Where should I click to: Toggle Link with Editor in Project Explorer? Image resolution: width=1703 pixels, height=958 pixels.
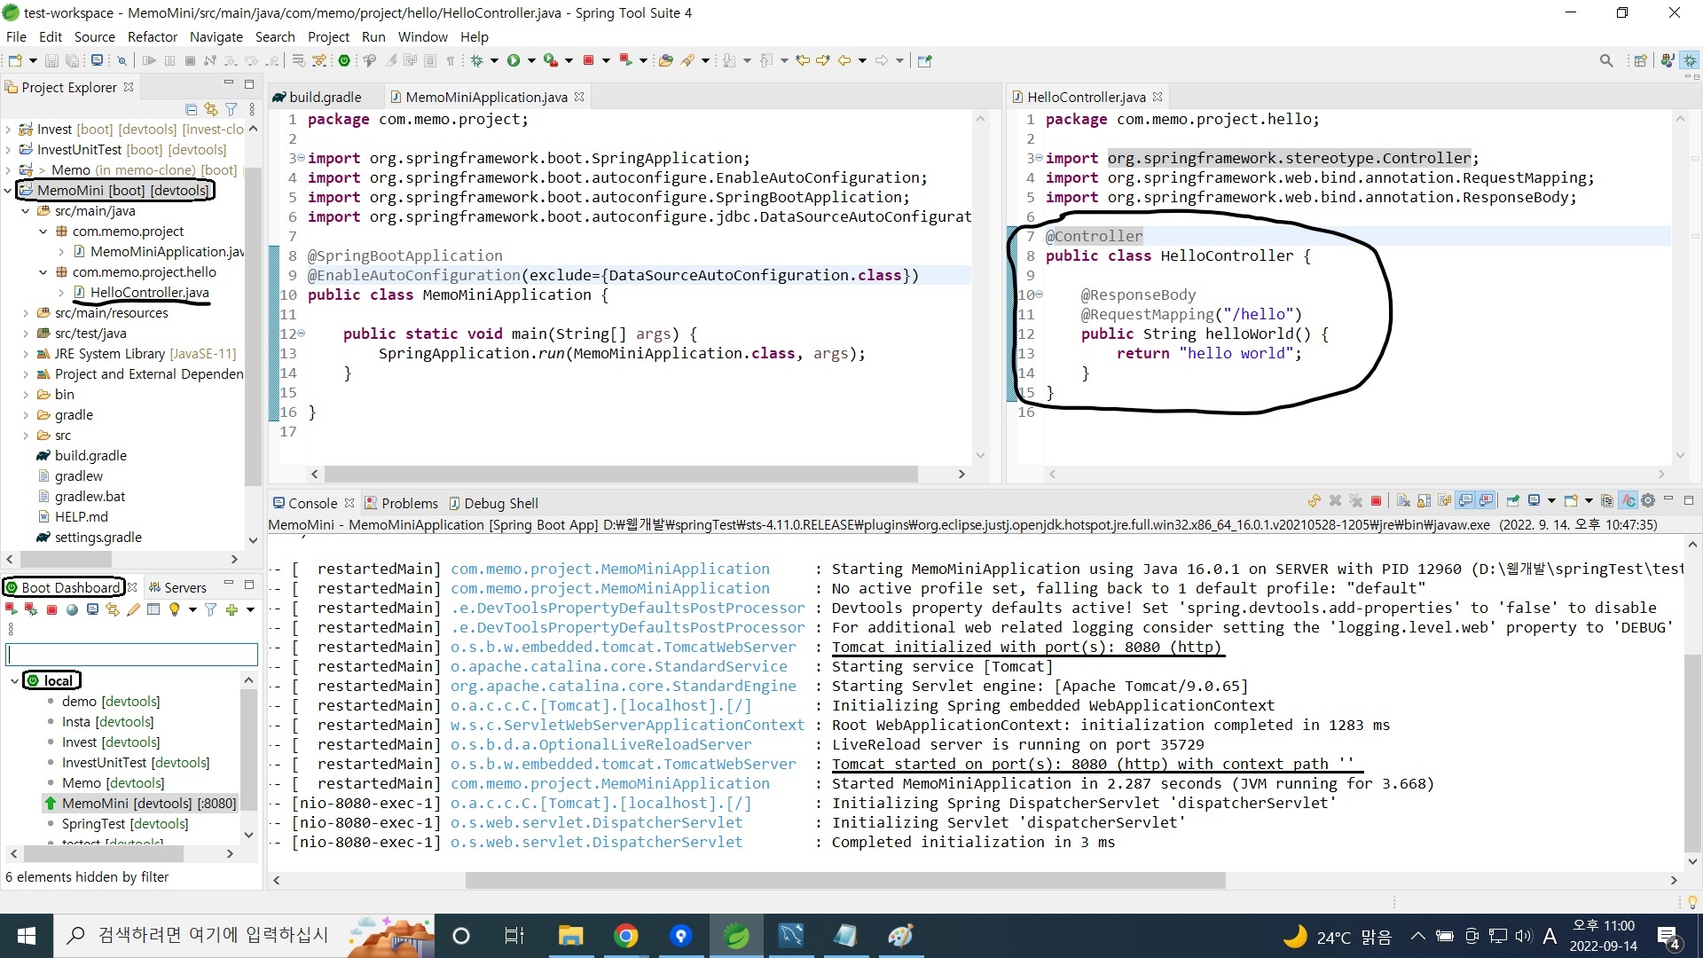point(211,109)
